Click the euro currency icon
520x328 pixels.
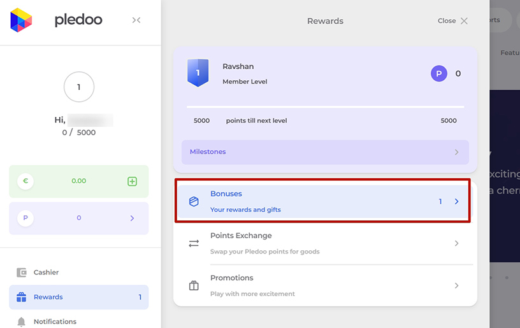[25, 181]
